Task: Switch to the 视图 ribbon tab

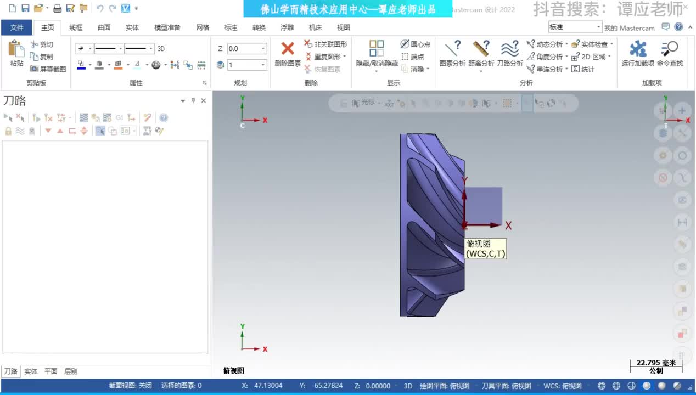Action: tap(344, 27)
